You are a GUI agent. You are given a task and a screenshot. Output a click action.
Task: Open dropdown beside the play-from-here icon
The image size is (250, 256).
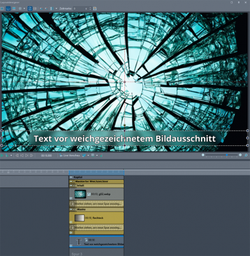(11, 156)
